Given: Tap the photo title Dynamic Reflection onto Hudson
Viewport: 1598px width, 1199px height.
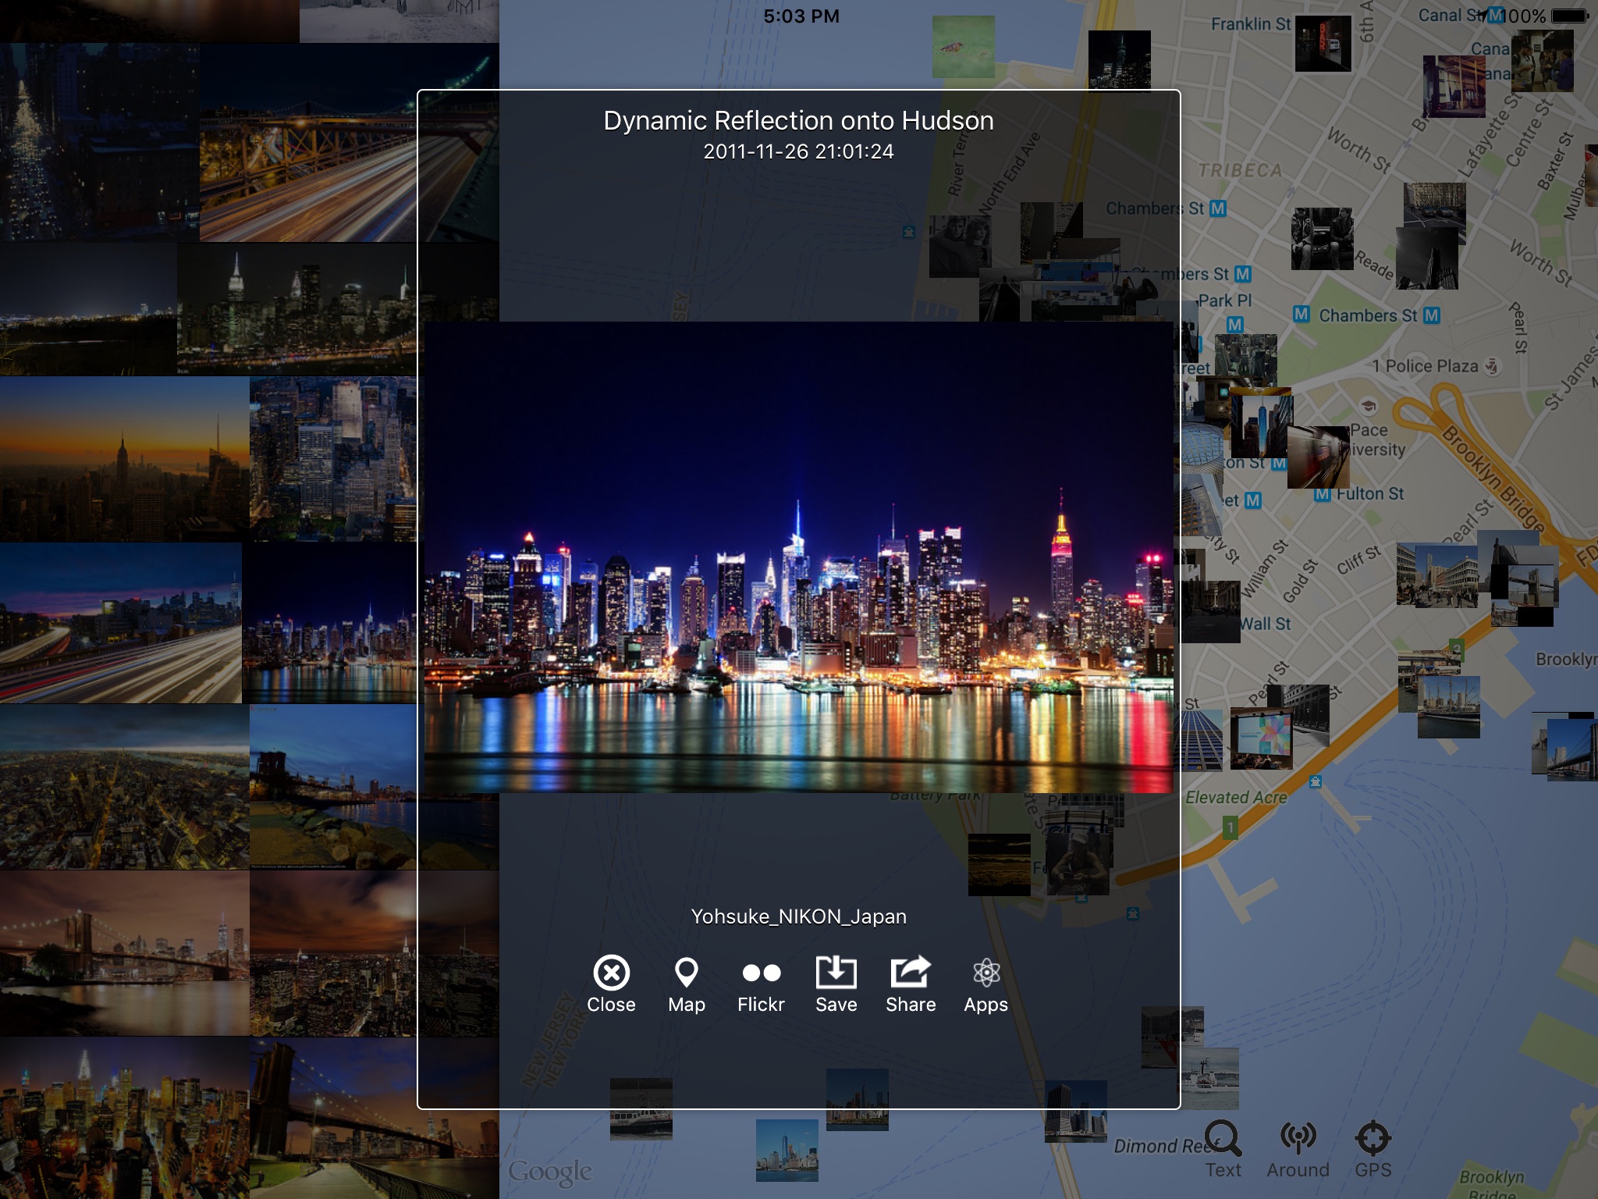Looking at the screenshot, I should (x=798, y=121).
